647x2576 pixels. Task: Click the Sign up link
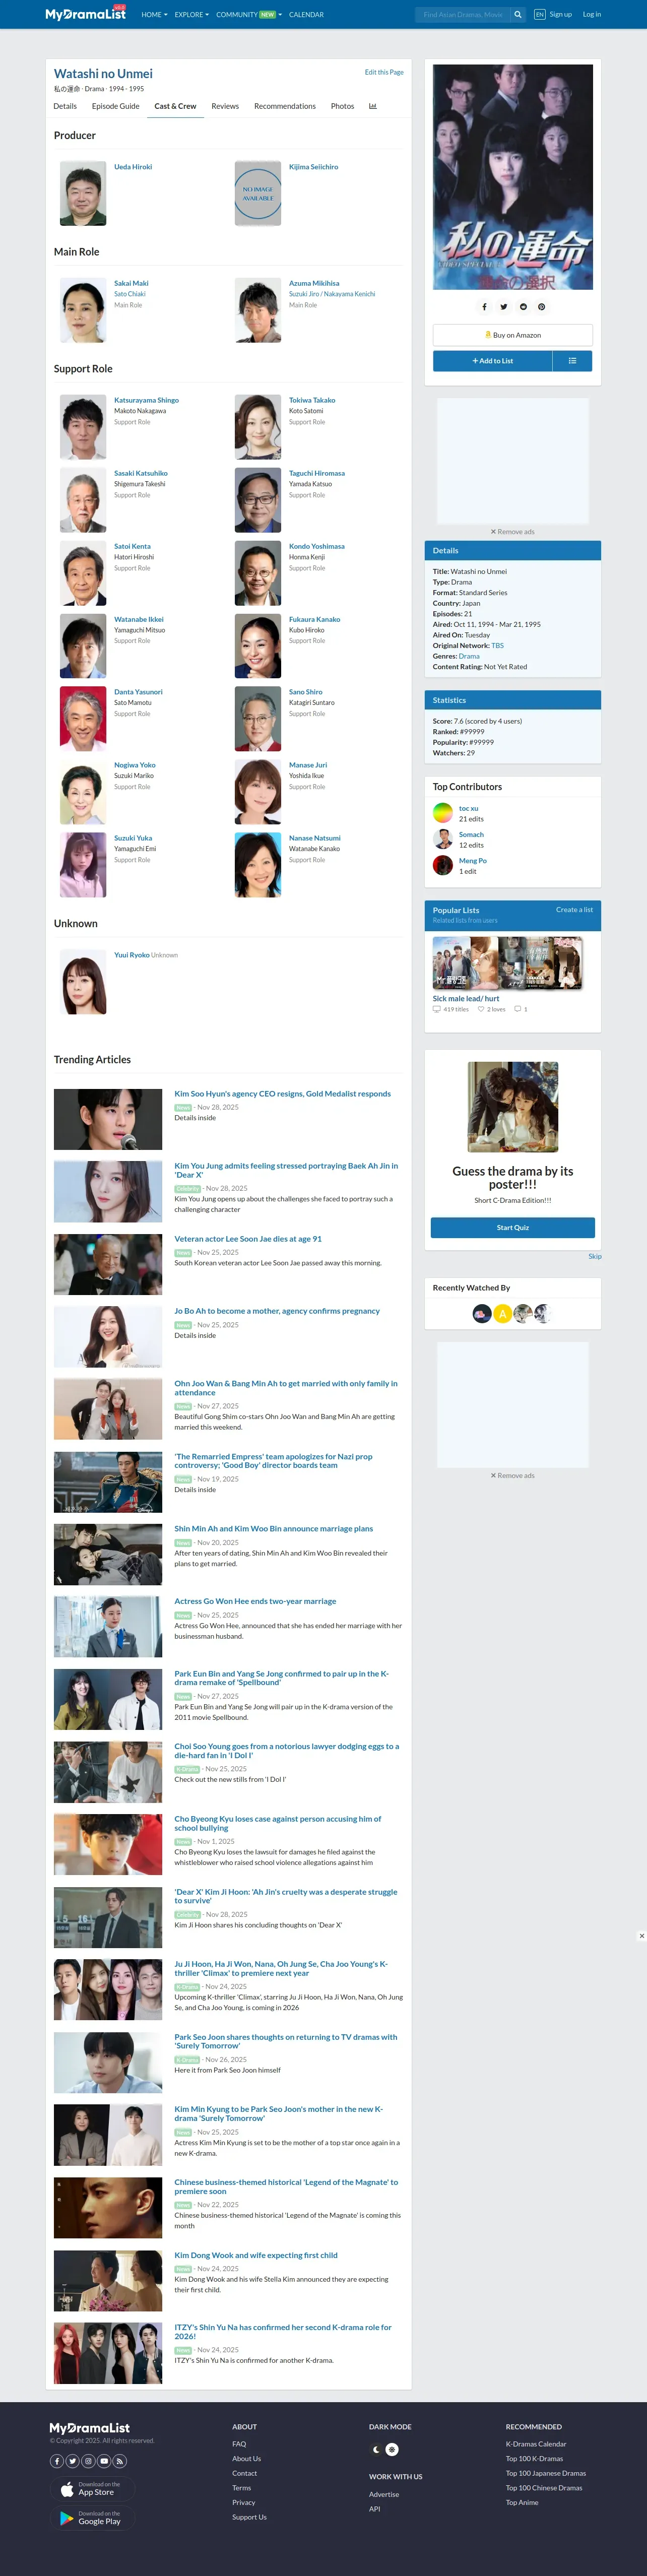pyautogui.click(x=561, y=15)
